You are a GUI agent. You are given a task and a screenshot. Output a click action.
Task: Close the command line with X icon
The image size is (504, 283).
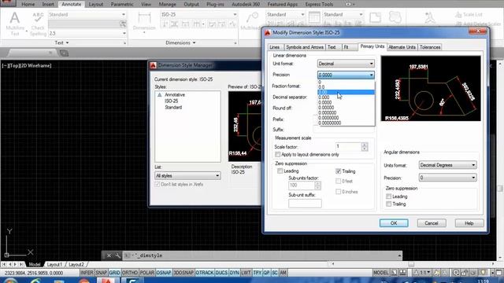[x=109, y=255]
